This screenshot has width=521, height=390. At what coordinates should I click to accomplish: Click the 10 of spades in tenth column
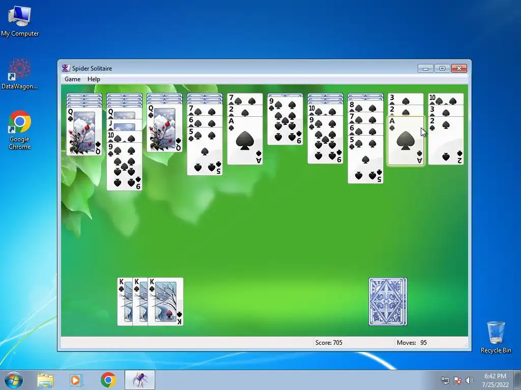[446, 99]
